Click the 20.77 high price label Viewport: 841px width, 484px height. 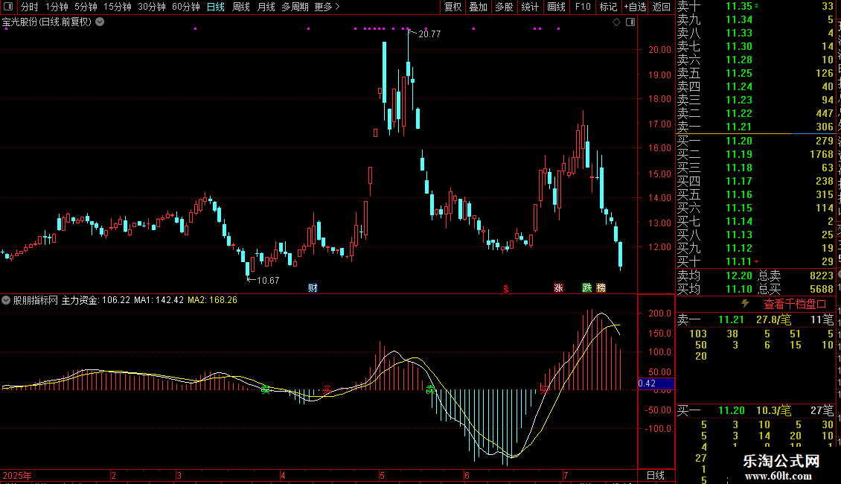(429, 34)
